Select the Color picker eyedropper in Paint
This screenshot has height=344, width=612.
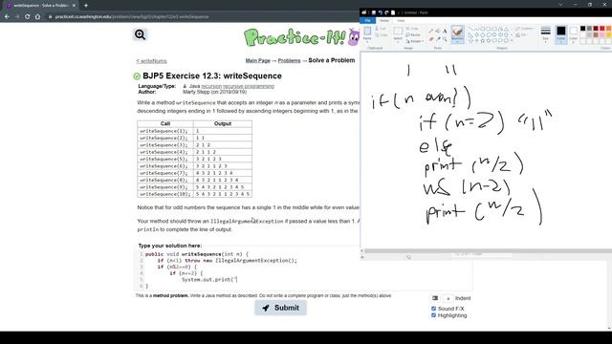438,39
